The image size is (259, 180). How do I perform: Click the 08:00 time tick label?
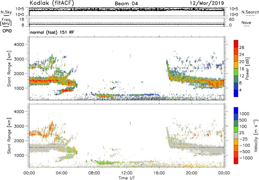click(x=94, y=173)
